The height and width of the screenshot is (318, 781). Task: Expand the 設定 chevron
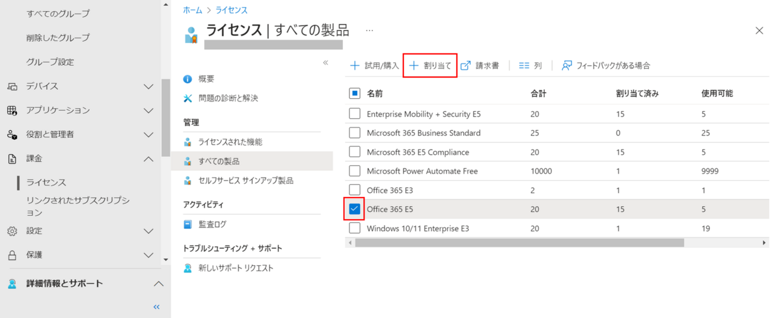(x=148, y=231)
